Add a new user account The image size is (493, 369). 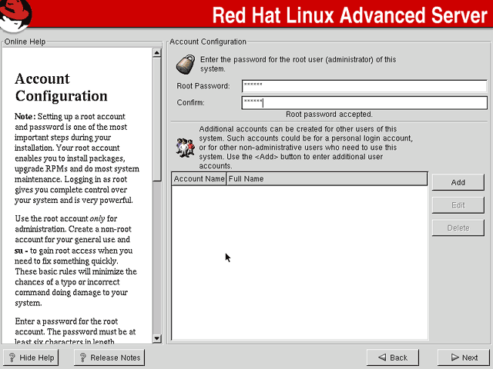(x=458, y=182)
